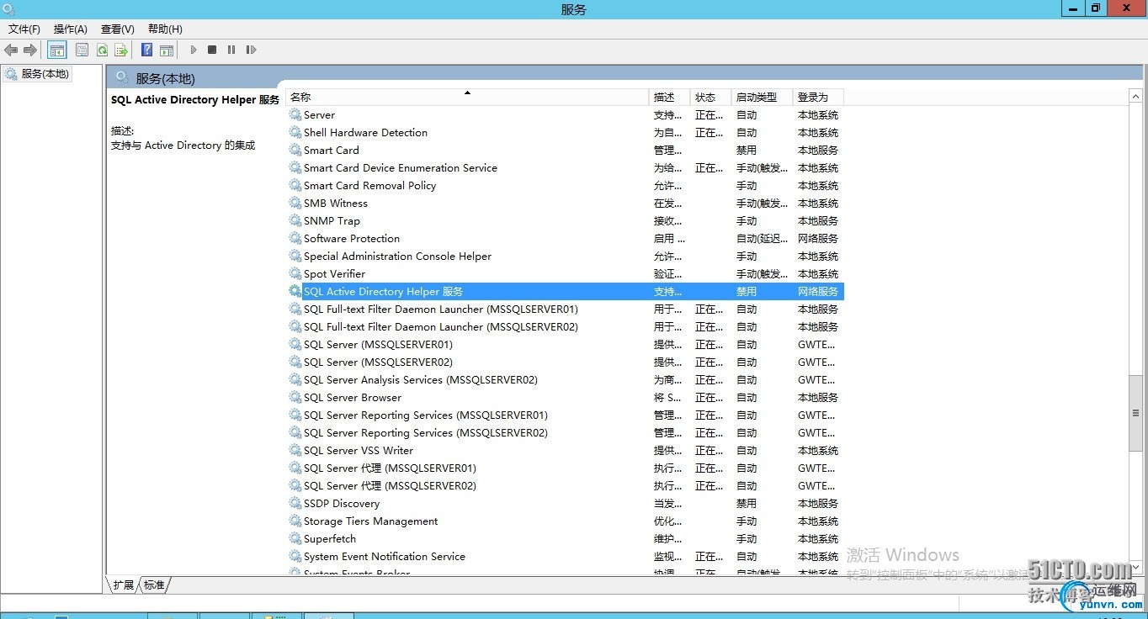
Task: Click the gear icon of SQL Server VSS Writer
Action: 295,451
